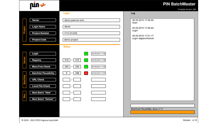
Task: Click the MenuTree Check first count 293
Action: click(x=66, y=67)
